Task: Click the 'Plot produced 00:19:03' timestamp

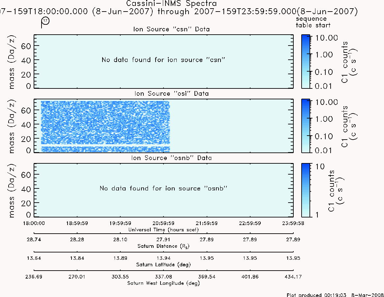Action: tap(316, 295)
